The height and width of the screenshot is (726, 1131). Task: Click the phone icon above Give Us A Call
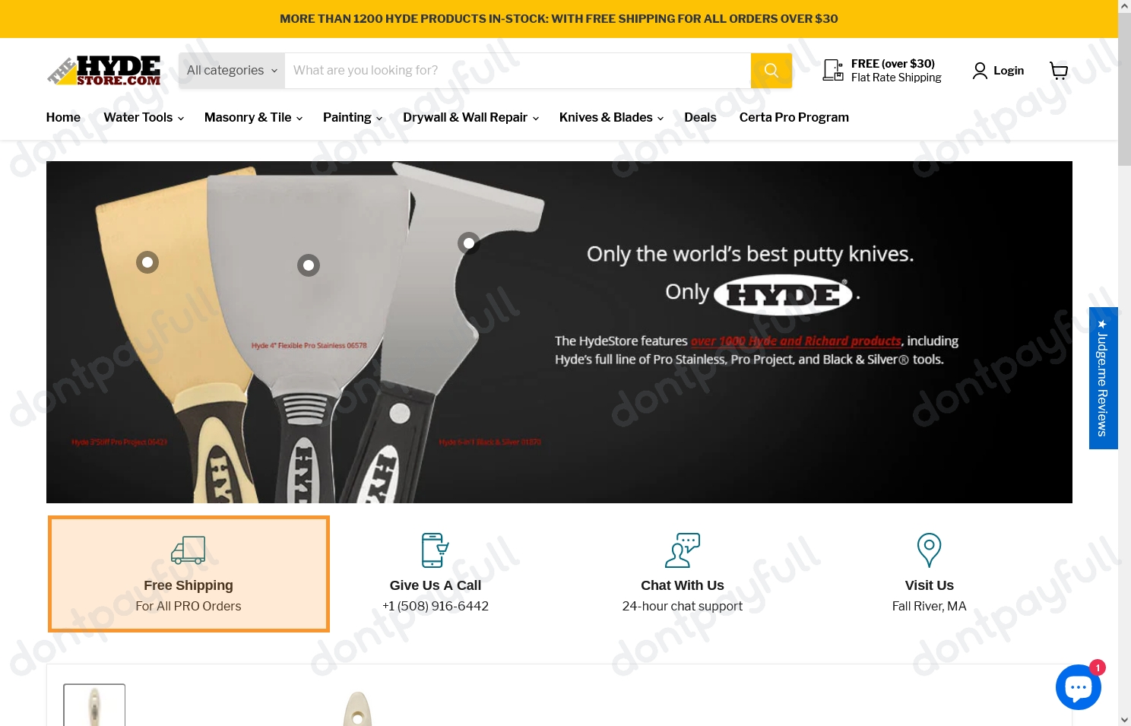pyautogui.click(x=435, y=550)
